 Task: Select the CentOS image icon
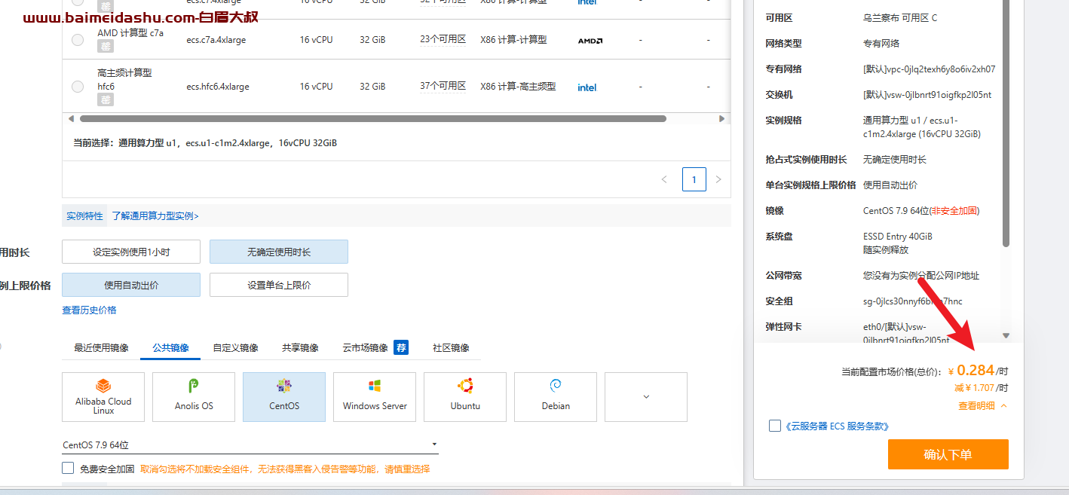[284, 387]
